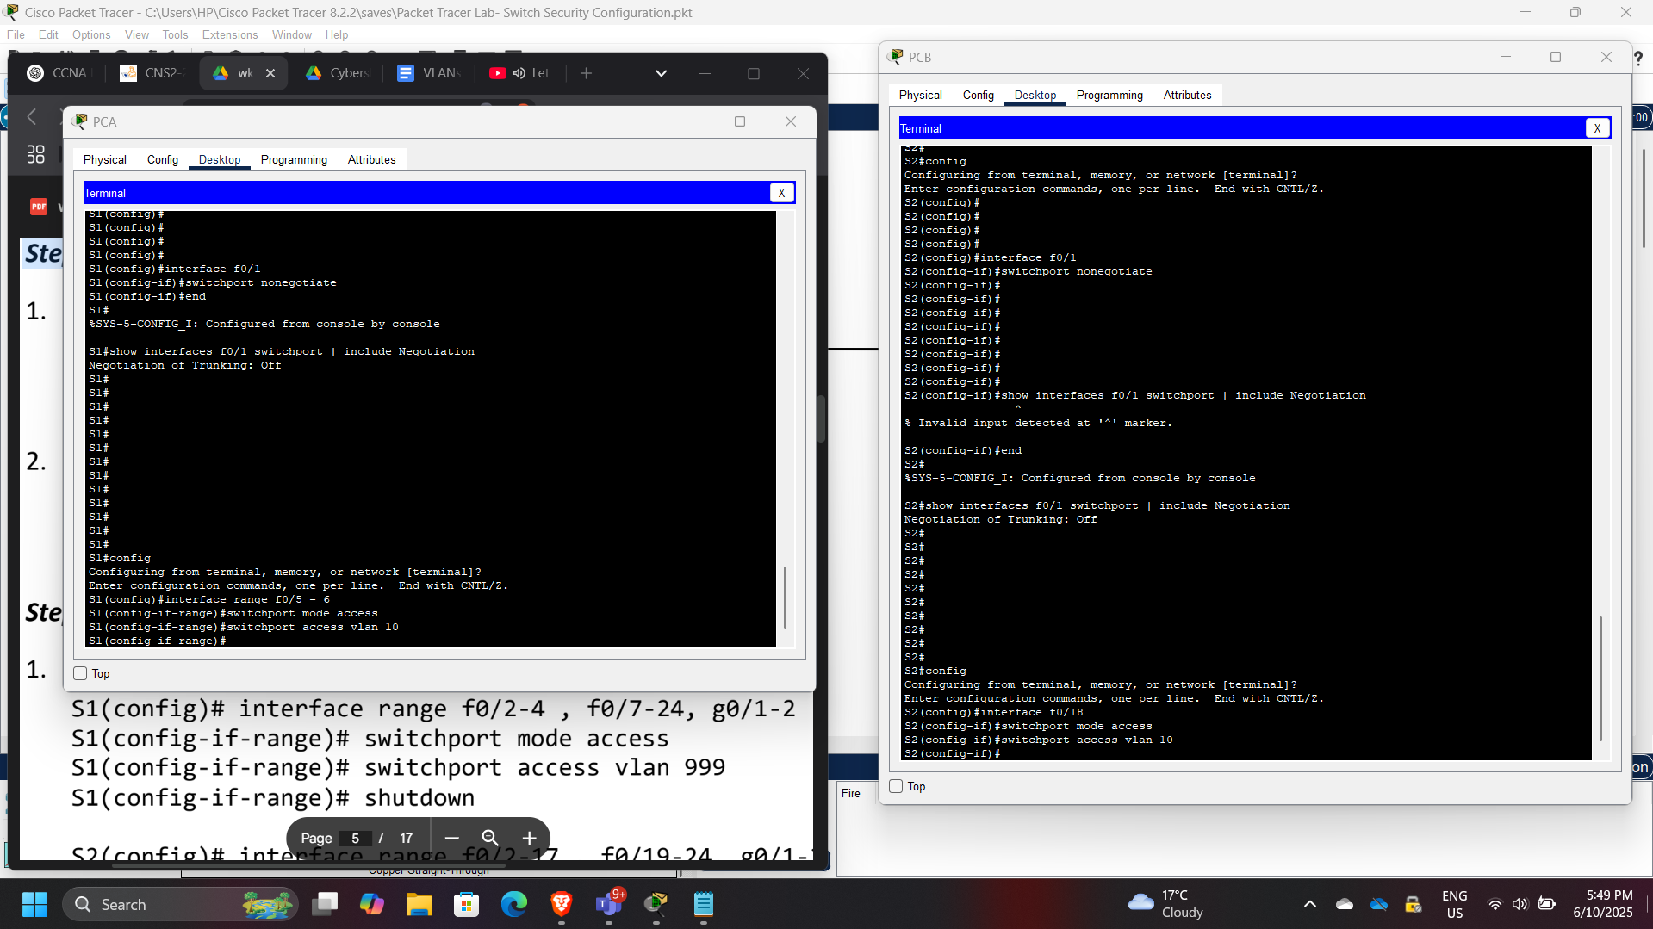This screenshot has height=929, width=1653.
Task: Switch to the Config tab in PCA
Action: [x=162, y=159]
